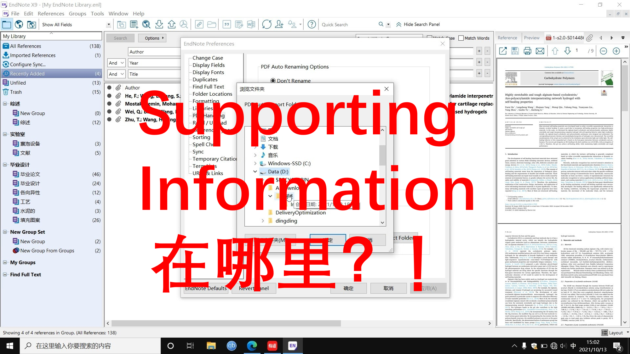The width and height of the screenshot is (630, 354).
Task: Open the Find Full Text search icon
Action: coord(184,24)
